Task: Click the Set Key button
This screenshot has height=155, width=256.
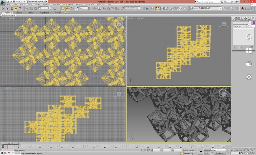Action: coord(207,153)
